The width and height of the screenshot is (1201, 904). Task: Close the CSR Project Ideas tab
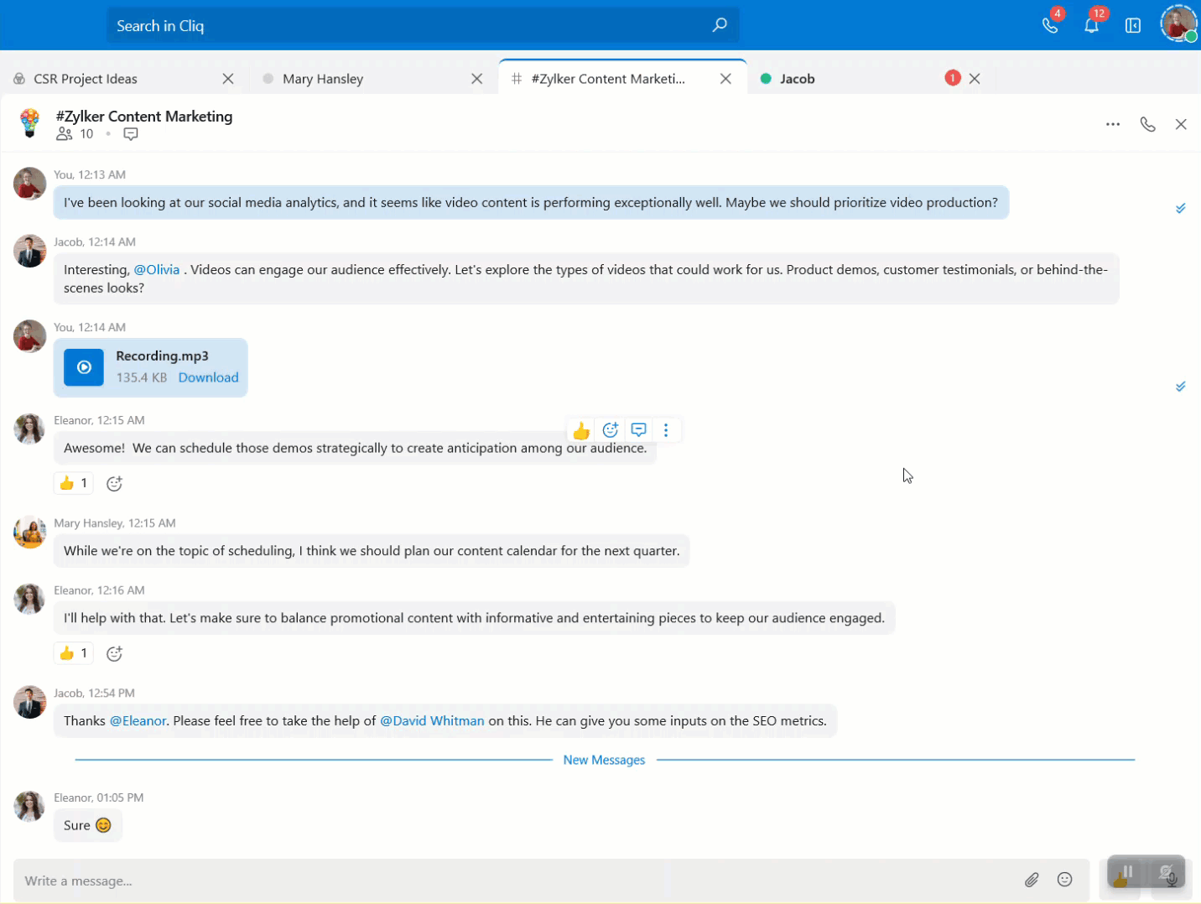[228, 79]
